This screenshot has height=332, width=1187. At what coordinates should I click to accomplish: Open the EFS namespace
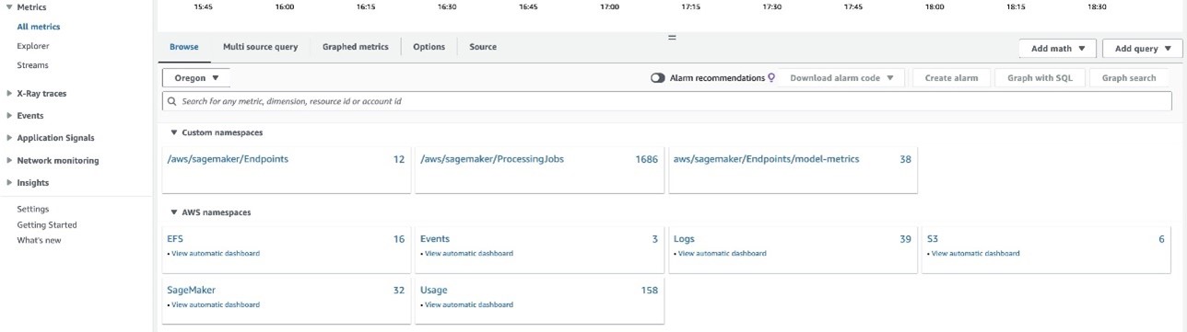pos(175,239)
